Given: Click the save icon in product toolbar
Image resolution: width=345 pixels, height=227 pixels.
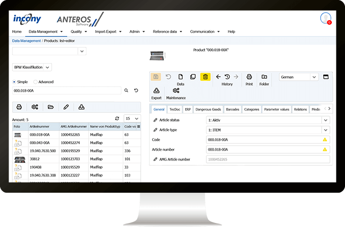Looking at the screenshot, I should coord(156,77).
